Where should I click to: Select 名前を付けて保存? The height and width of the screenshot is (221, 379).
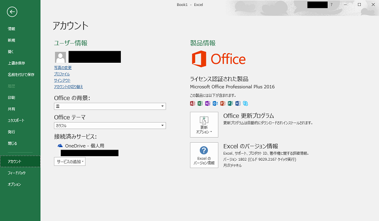(20, 74)
